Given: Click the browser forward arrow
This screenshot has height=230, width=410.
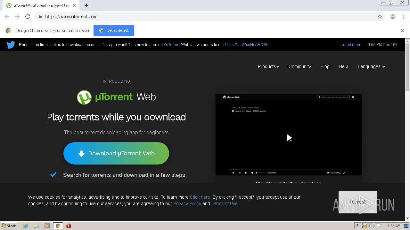Looking at the screenshot, I should pyautogui.click(x=17, y=17).
